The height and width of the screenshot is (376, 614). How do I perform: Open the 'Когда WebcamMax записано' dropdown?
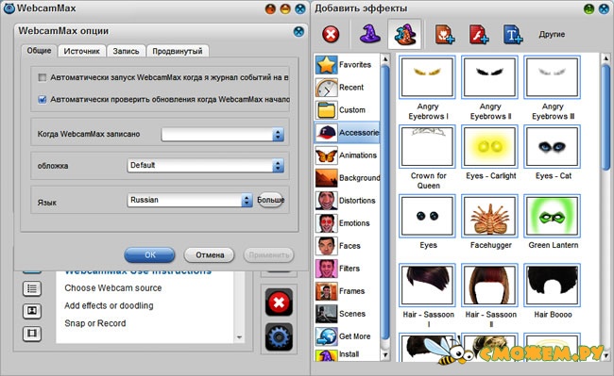(222, 135)
